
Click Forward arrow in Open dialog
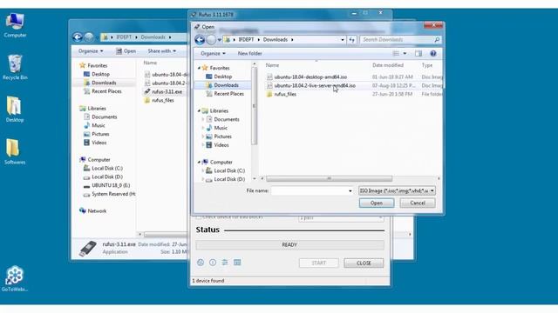pos(211,40)
